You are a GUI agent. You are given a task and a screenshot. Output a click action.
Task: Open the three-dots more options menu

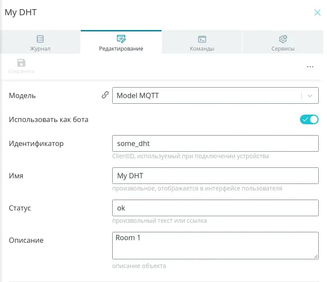[x=310, y=67]
